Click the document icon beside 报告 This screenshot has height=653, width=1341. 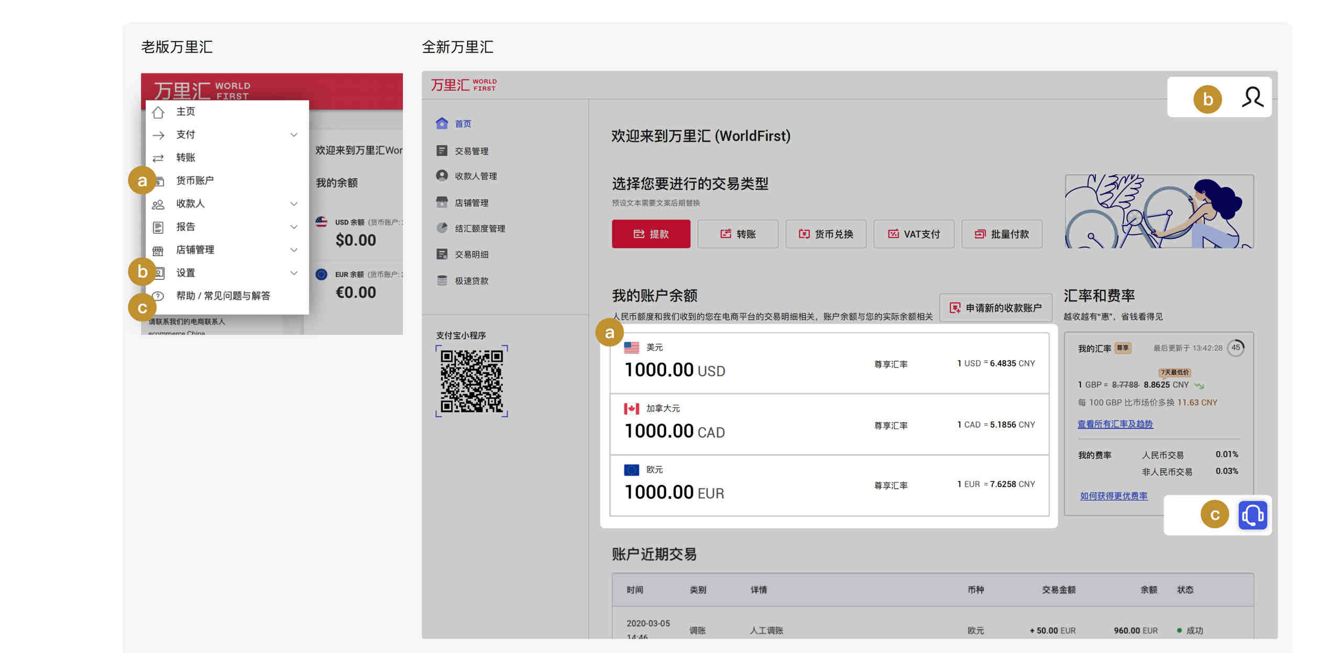coord(158,227)
